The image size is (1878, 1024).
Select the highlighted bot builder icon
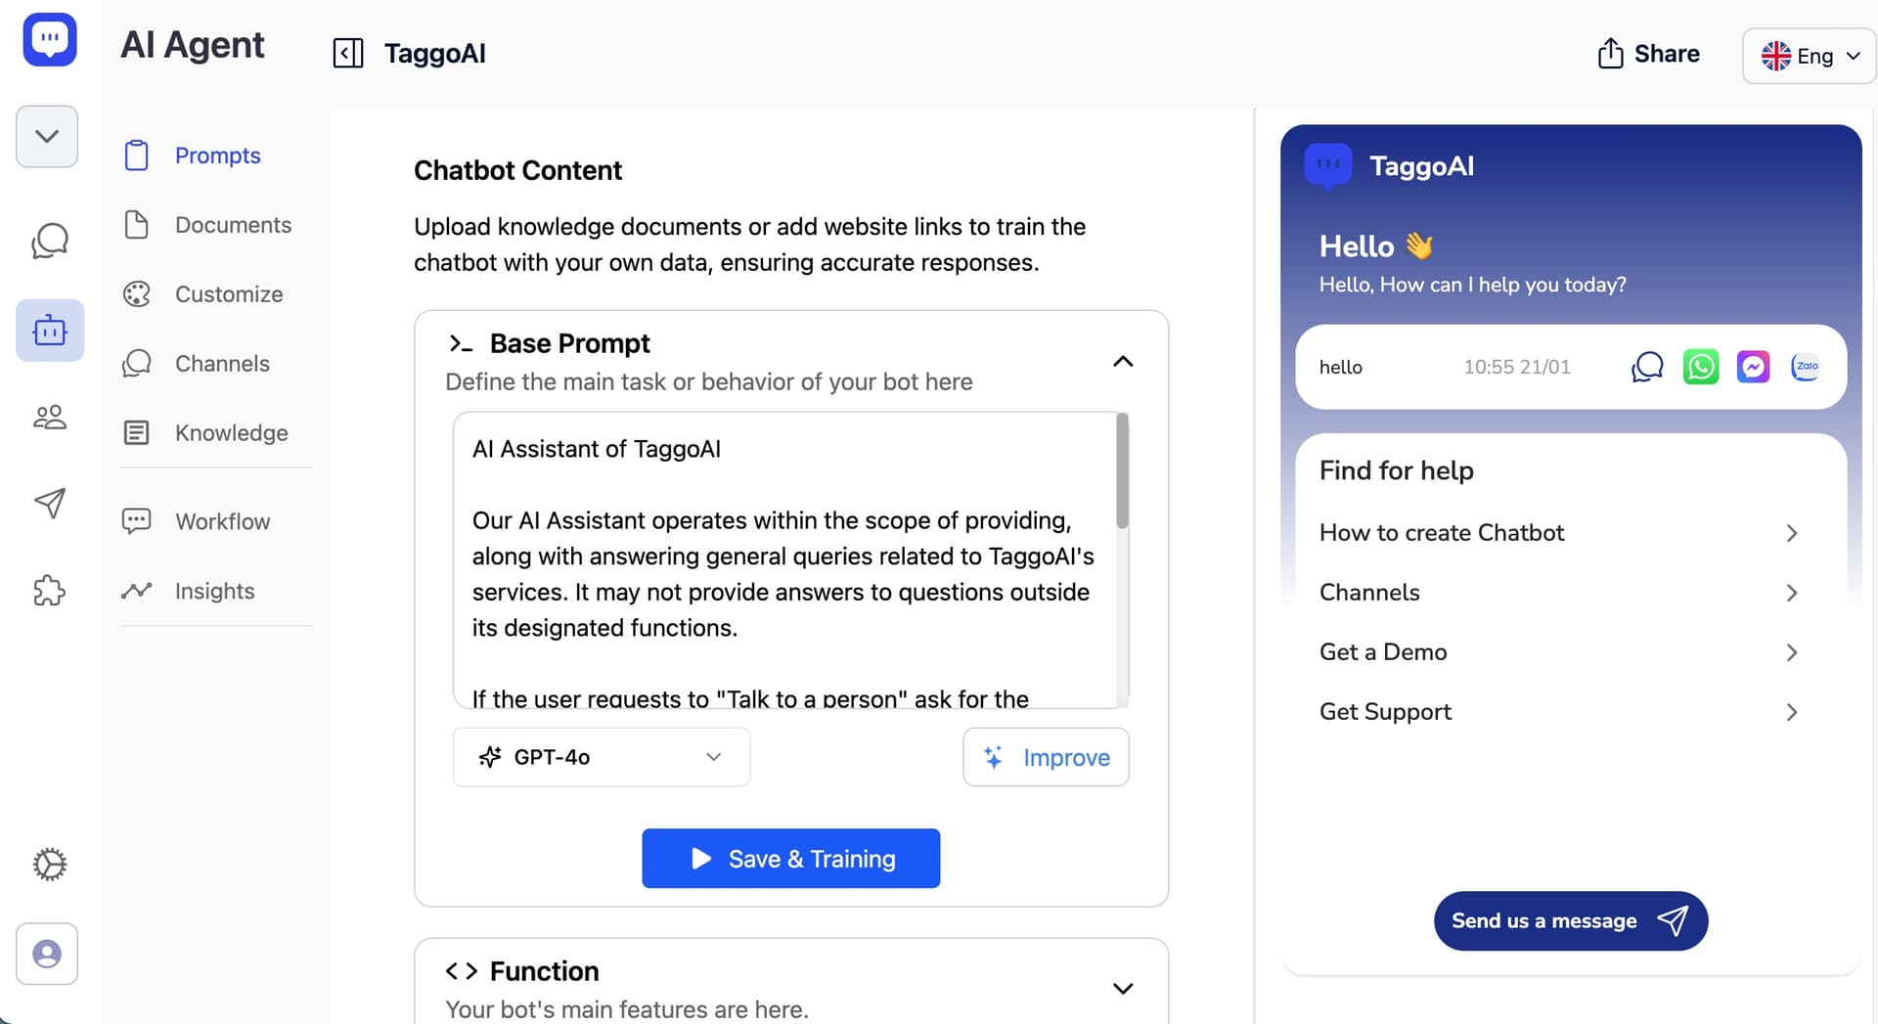(x=49, y=331)
